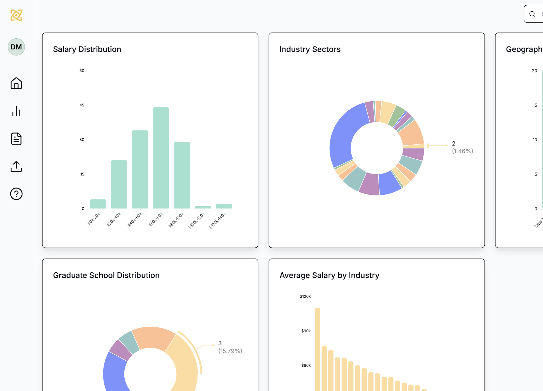Click the upload icon in sidebar
Image resolution: width=543 pixels, height=391 pixels.
[16, 166]
